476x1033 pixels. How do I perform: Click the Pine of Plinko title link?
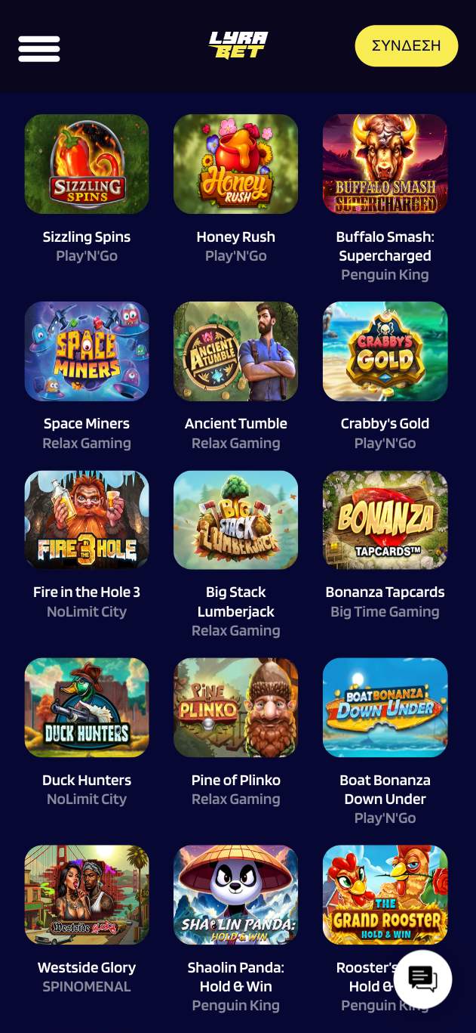[x=236, y=780]
